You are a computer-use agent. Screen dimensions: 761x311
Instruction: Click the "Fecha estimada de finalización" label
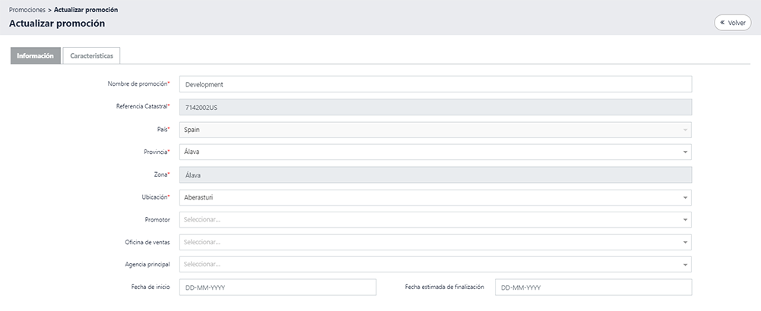coord(445,287)
